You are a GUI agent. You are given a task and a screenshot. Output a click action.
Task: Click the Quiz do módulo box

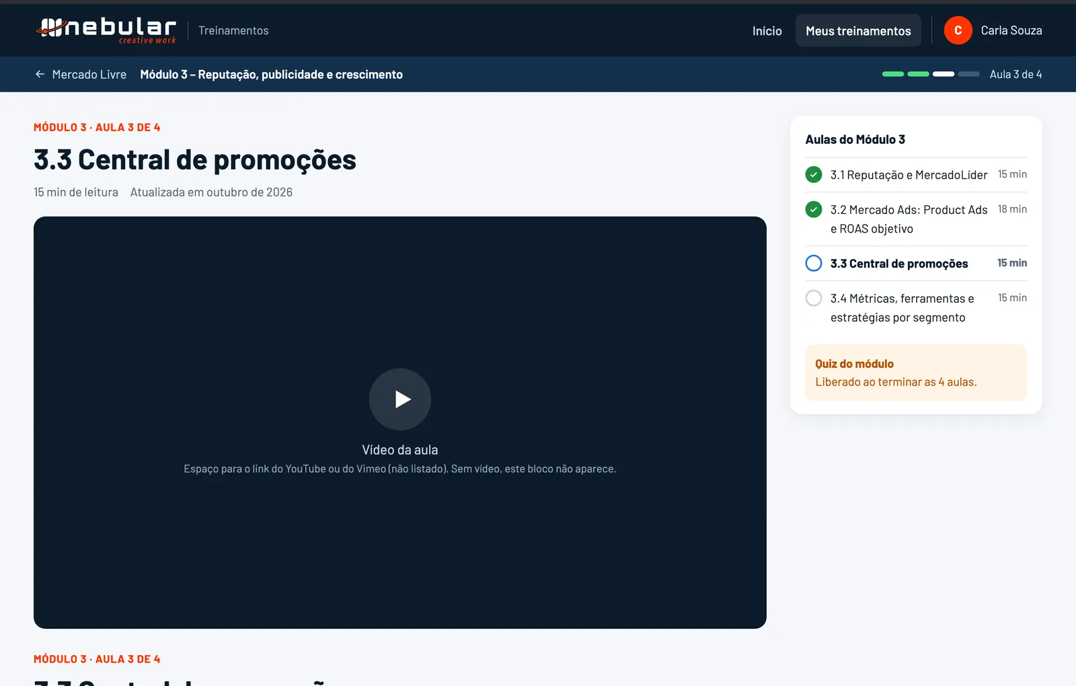coord(916,373)
